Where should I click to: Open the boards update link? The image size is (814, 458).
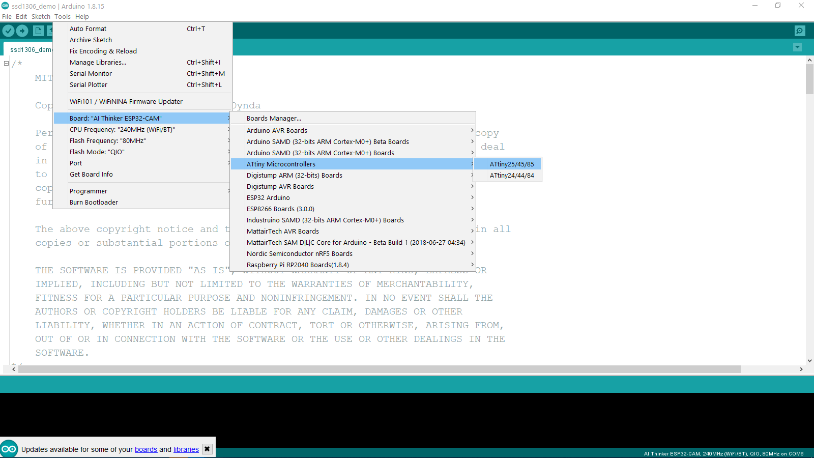(x=146, y=449)
